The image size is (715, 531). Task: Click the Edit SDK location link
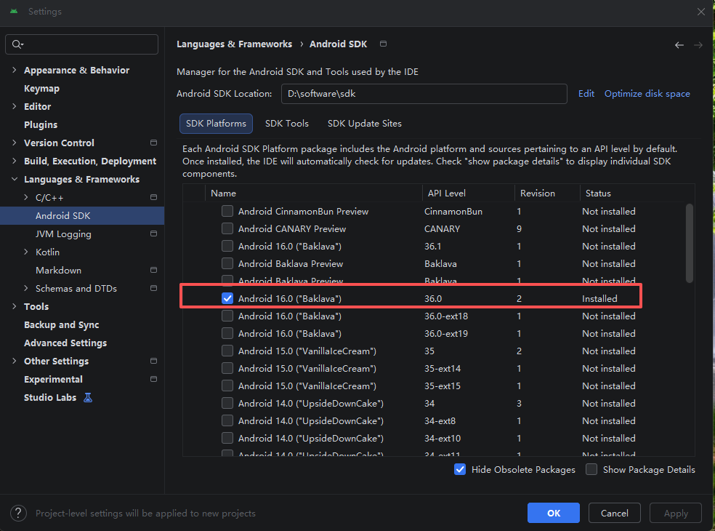click(586, 94)
